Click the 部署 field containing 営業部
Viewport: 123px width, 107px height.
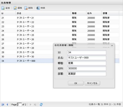pyautogui.click(x=87, y=74)
